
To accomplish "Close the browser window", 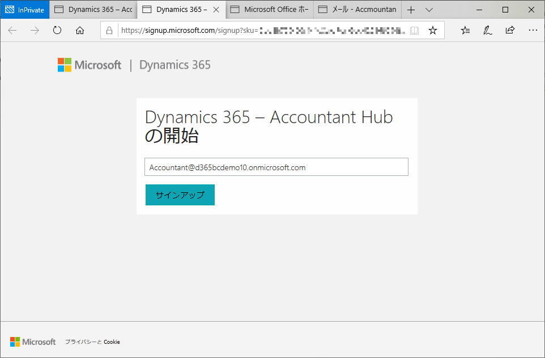I will (x=531, y=10).
